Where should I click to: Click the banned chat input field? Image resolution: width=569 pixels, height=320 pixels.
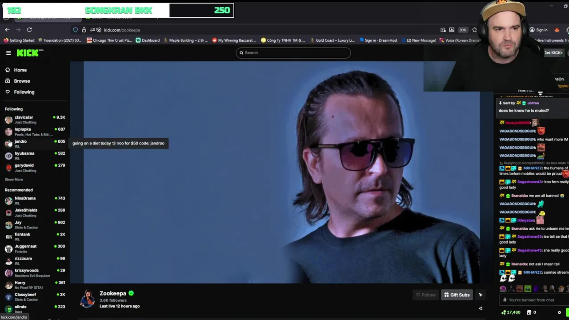pyautogui.click(x=533, y=300)
